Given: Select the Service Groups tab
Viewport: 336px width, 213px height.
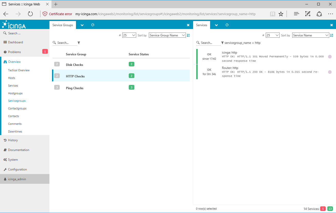Looking at the screenshot, I should click(x=63, y=25).
